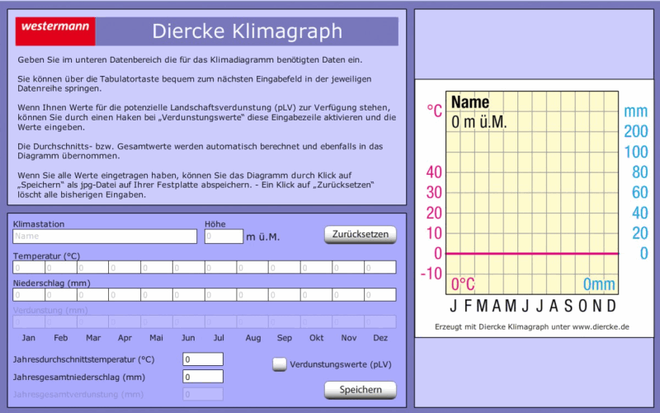The image size is (660, 413).
Task: Click the 'Jan' month label
Action: [29, 338]
